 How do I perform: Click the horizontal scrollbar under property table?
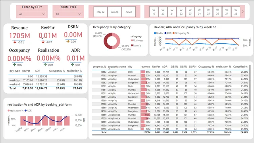tap(161, 135)
